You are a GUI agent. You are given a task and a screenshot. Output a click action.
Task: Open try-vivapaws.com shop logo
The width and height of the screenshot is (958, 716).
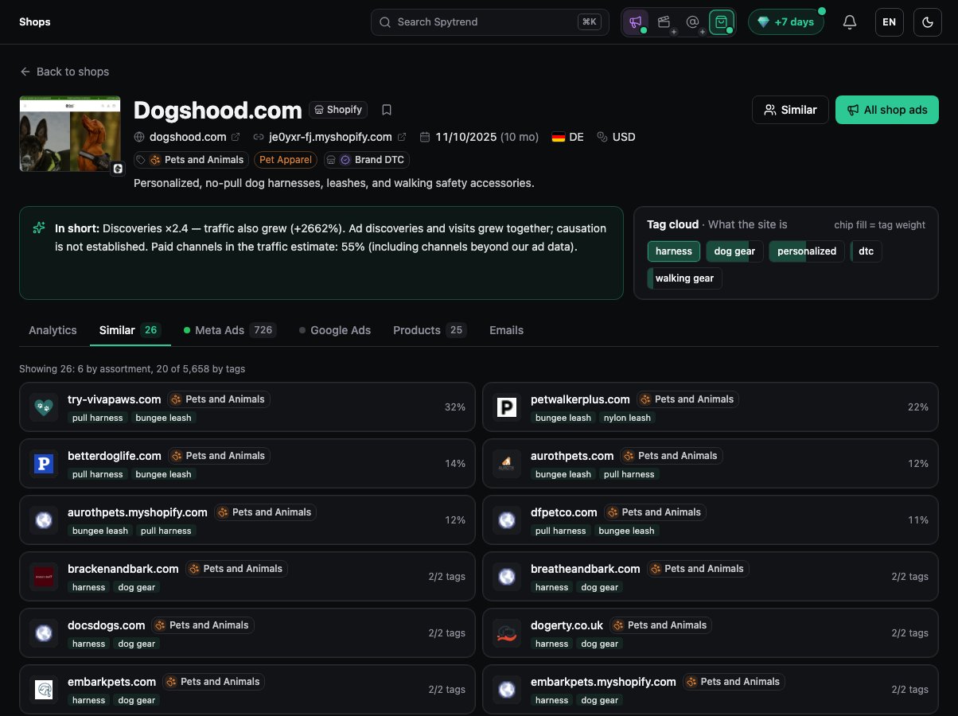44,407
